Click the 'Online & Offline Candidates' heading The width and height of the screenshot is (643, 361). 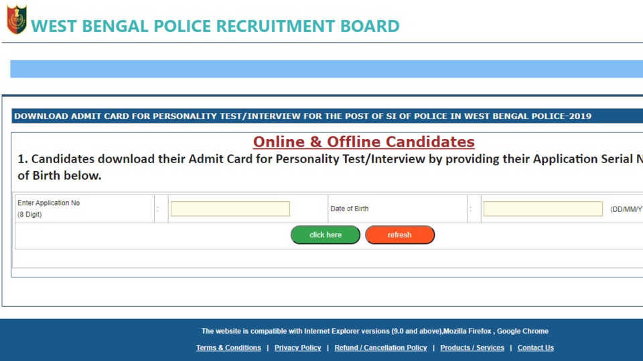(x=364, y=142)
